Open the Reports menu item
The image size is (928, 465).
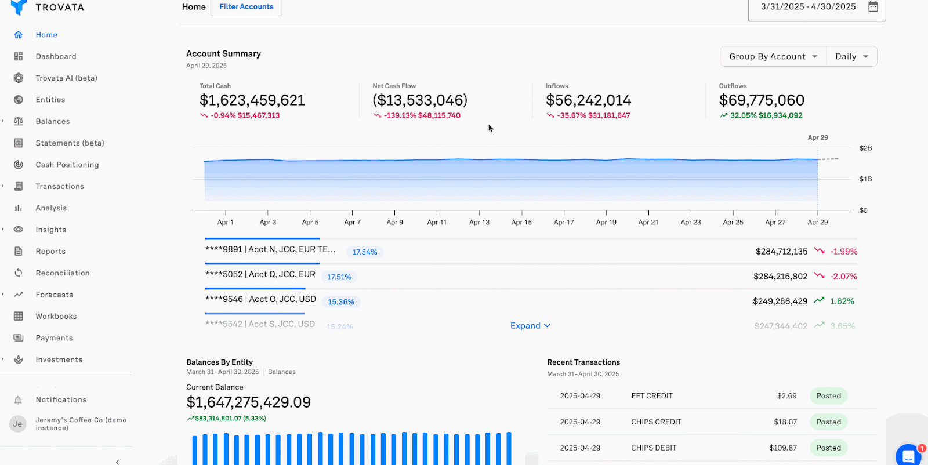(x=50, y=252)
